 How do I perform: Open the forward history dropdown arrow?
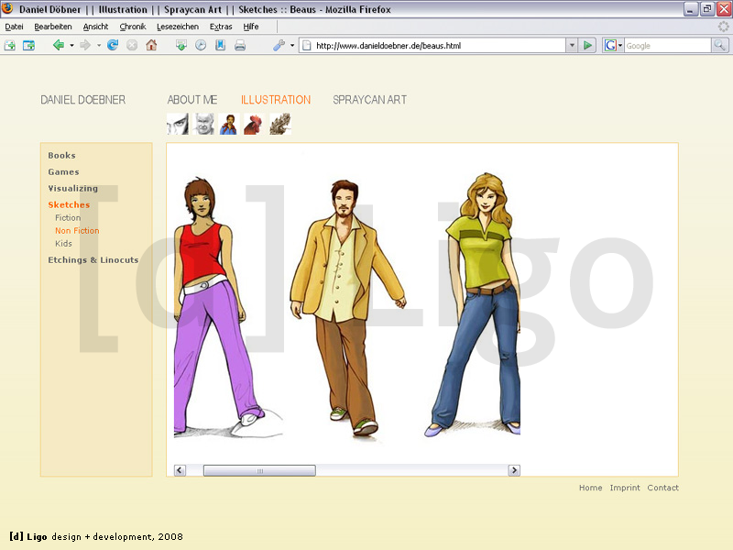coord(99,45)
